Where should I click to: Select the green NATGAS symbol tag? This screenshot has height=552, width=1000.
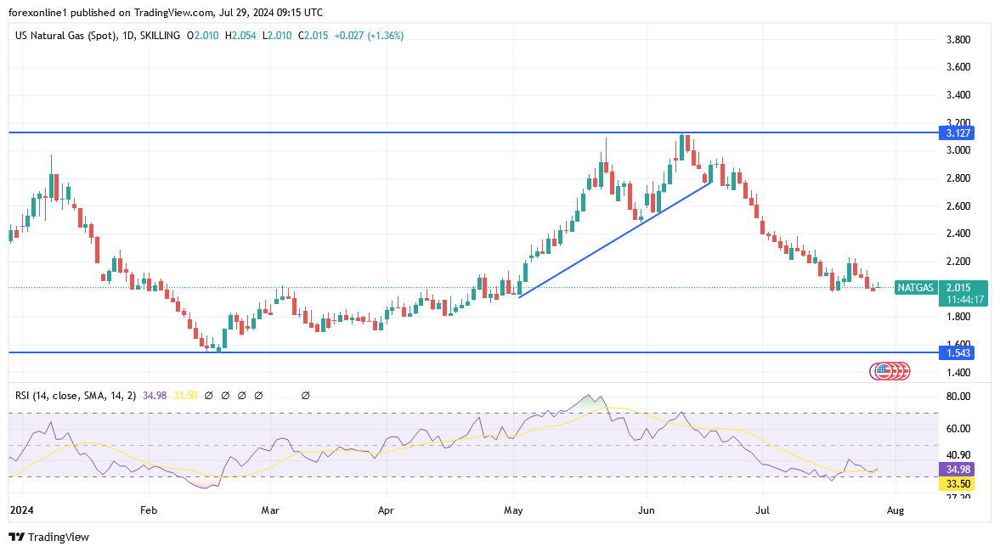click(916, 288)
